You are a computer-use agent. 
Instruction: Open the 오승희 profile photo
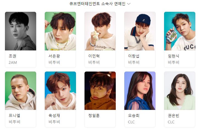pyautogui.click(x=140, y=91)
